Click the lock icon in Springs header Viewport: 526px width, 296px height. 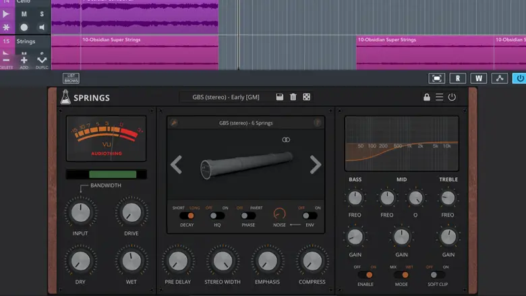click(x=426, y=97)
